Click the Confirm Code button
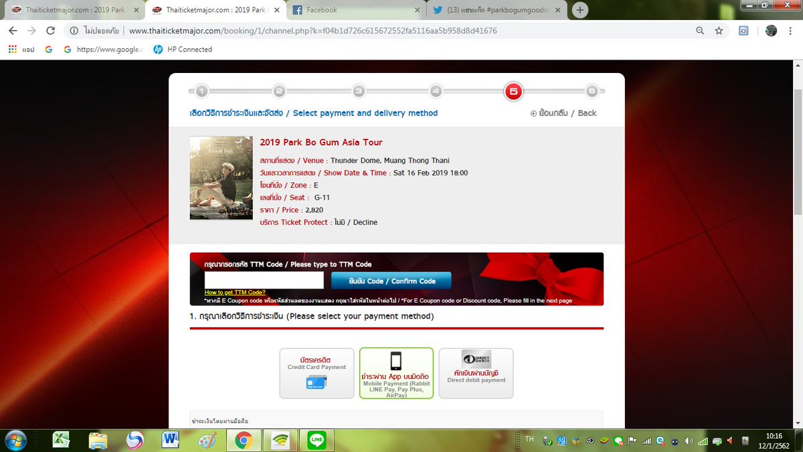 391,281
